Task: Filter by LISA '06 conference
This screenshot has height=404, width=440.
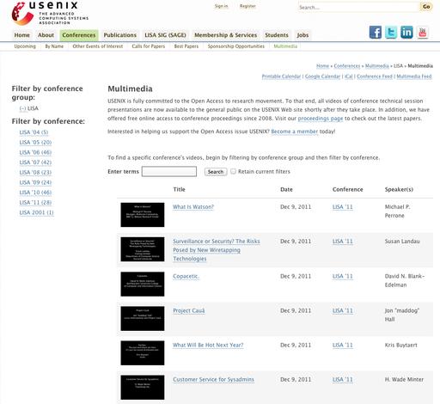Action: click(35, 152)
